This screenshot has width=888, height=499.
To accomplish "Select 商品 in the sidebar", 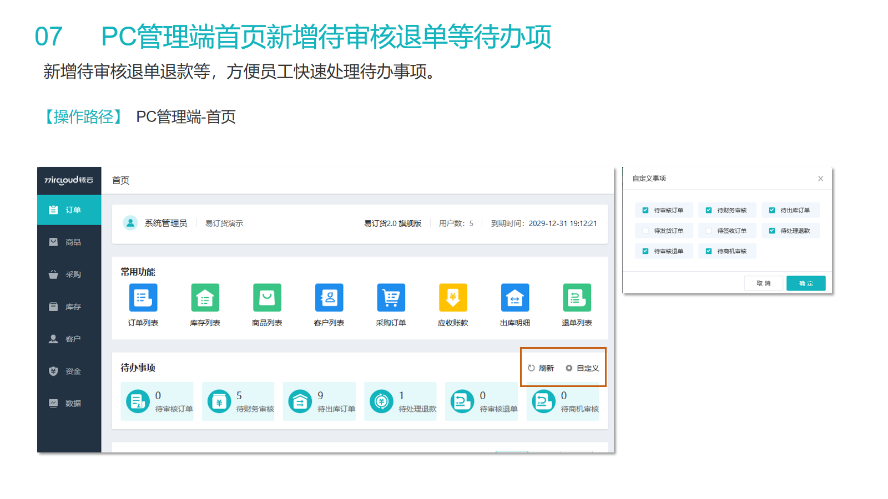I will click(69, 242).
